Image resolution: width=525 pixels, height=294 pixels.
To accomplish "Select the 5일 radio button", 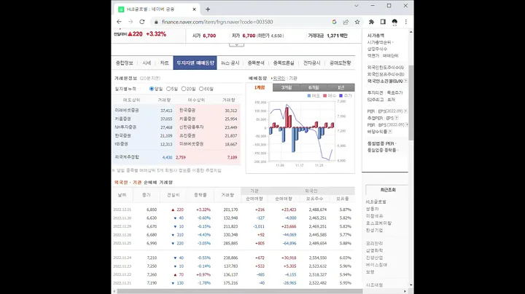I will click(168, 89).
